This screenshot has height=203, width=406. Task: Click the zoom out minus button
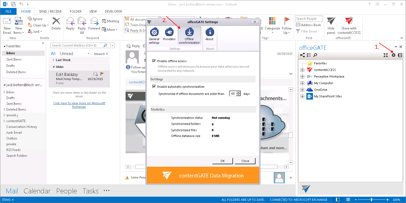(x=355, y=200)
